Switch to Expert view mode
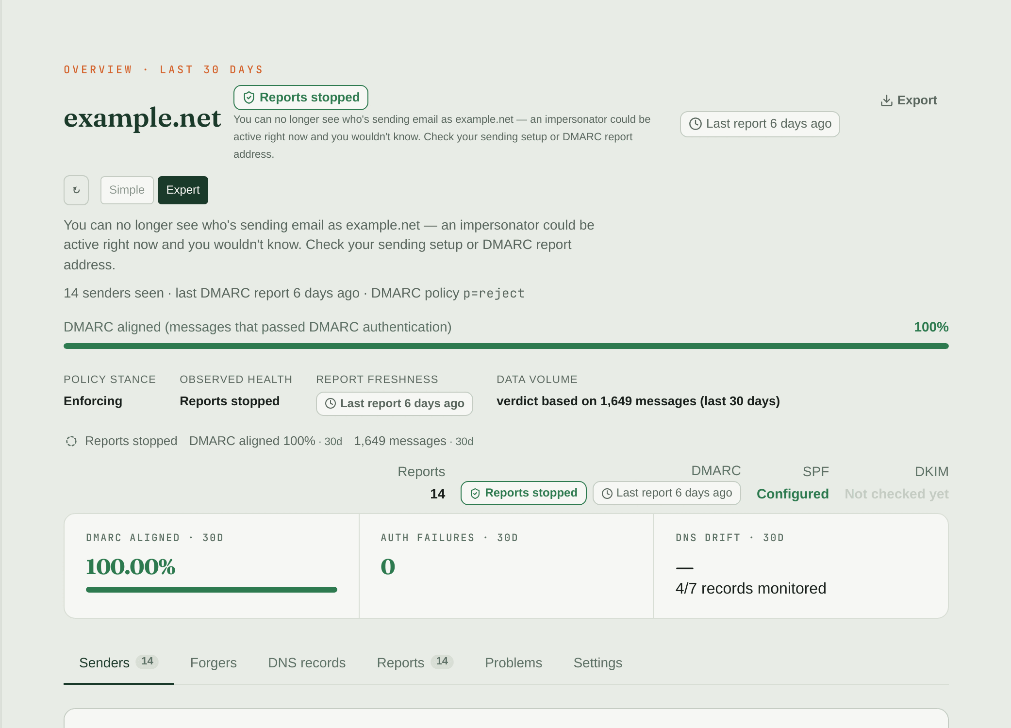The image size is (1011, 728). coord(183,190)
